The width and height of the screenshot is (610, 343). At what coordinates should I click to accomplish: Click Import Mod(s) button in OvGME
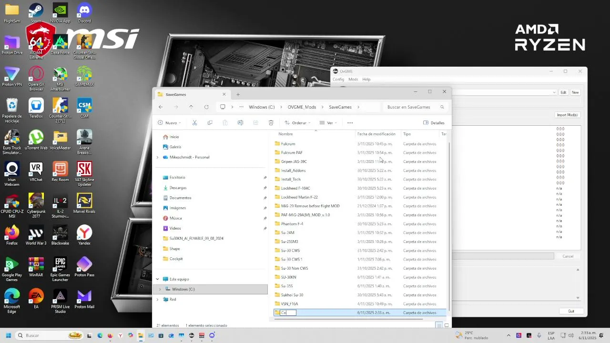(567, 115)
